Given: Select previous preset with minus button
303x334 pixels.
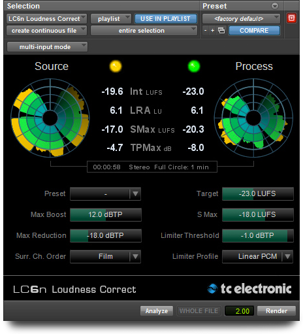Looking at the screenshot, I should click(x=205, y=31).
